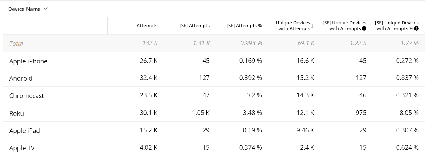Select the Apple iPhone row label
Image resolution: width=425 pixels, height=156 pixels.
coord(28,61)
